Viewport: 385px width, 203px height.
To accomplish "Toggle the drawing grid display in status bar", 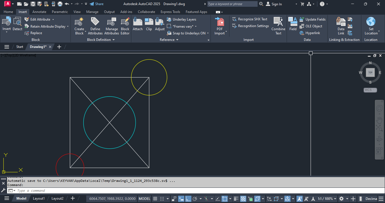I will [155, 198].
